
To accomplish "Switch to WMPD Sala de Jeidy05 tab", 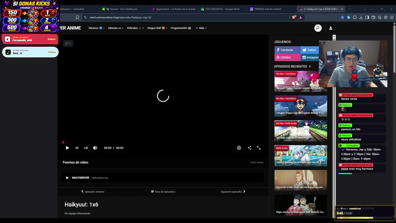I will coord(272,9).
